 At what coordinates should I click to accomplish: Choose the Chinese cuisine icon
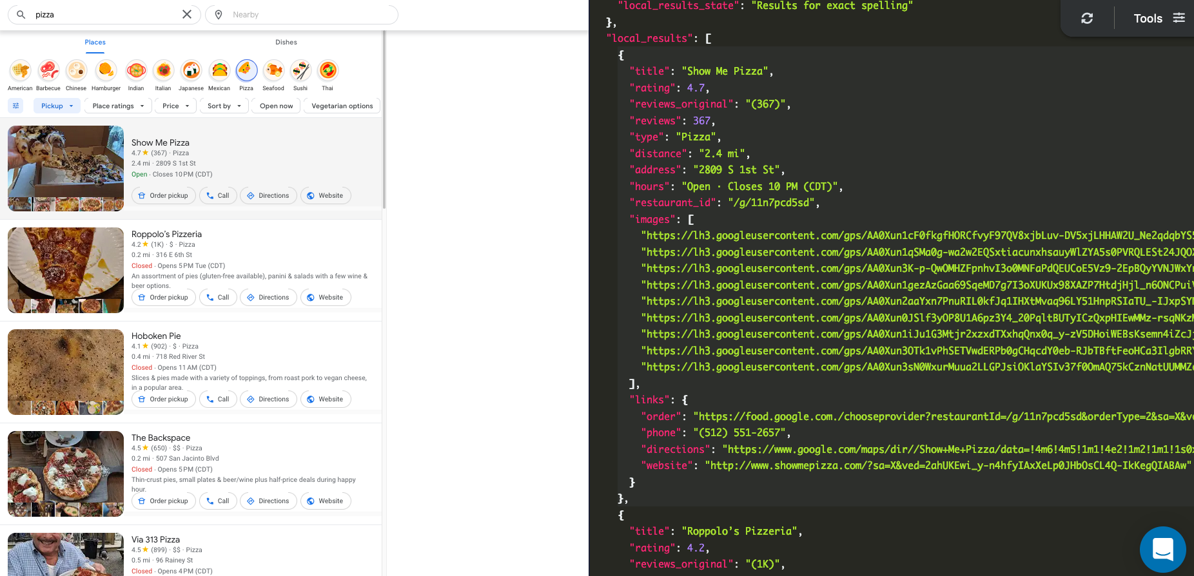[x=76, y=70]
